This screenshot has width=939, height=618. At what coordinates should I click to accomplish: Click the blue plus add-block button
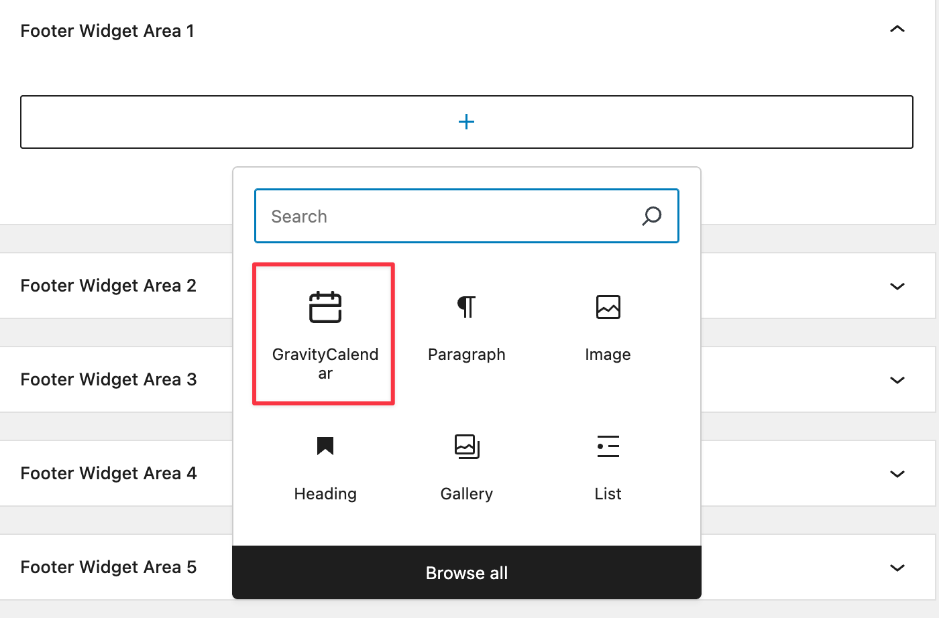pos(466,122)
